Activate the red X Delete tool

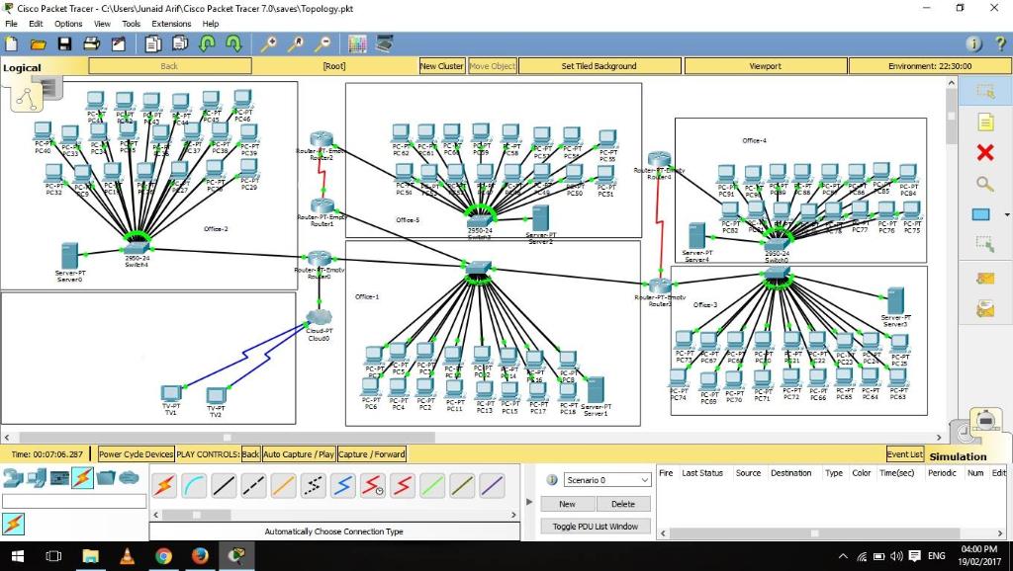click(x=985, y=153)
